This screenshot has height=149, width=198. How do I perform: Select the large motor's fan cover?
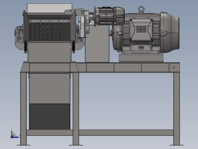tap(170, 32)
